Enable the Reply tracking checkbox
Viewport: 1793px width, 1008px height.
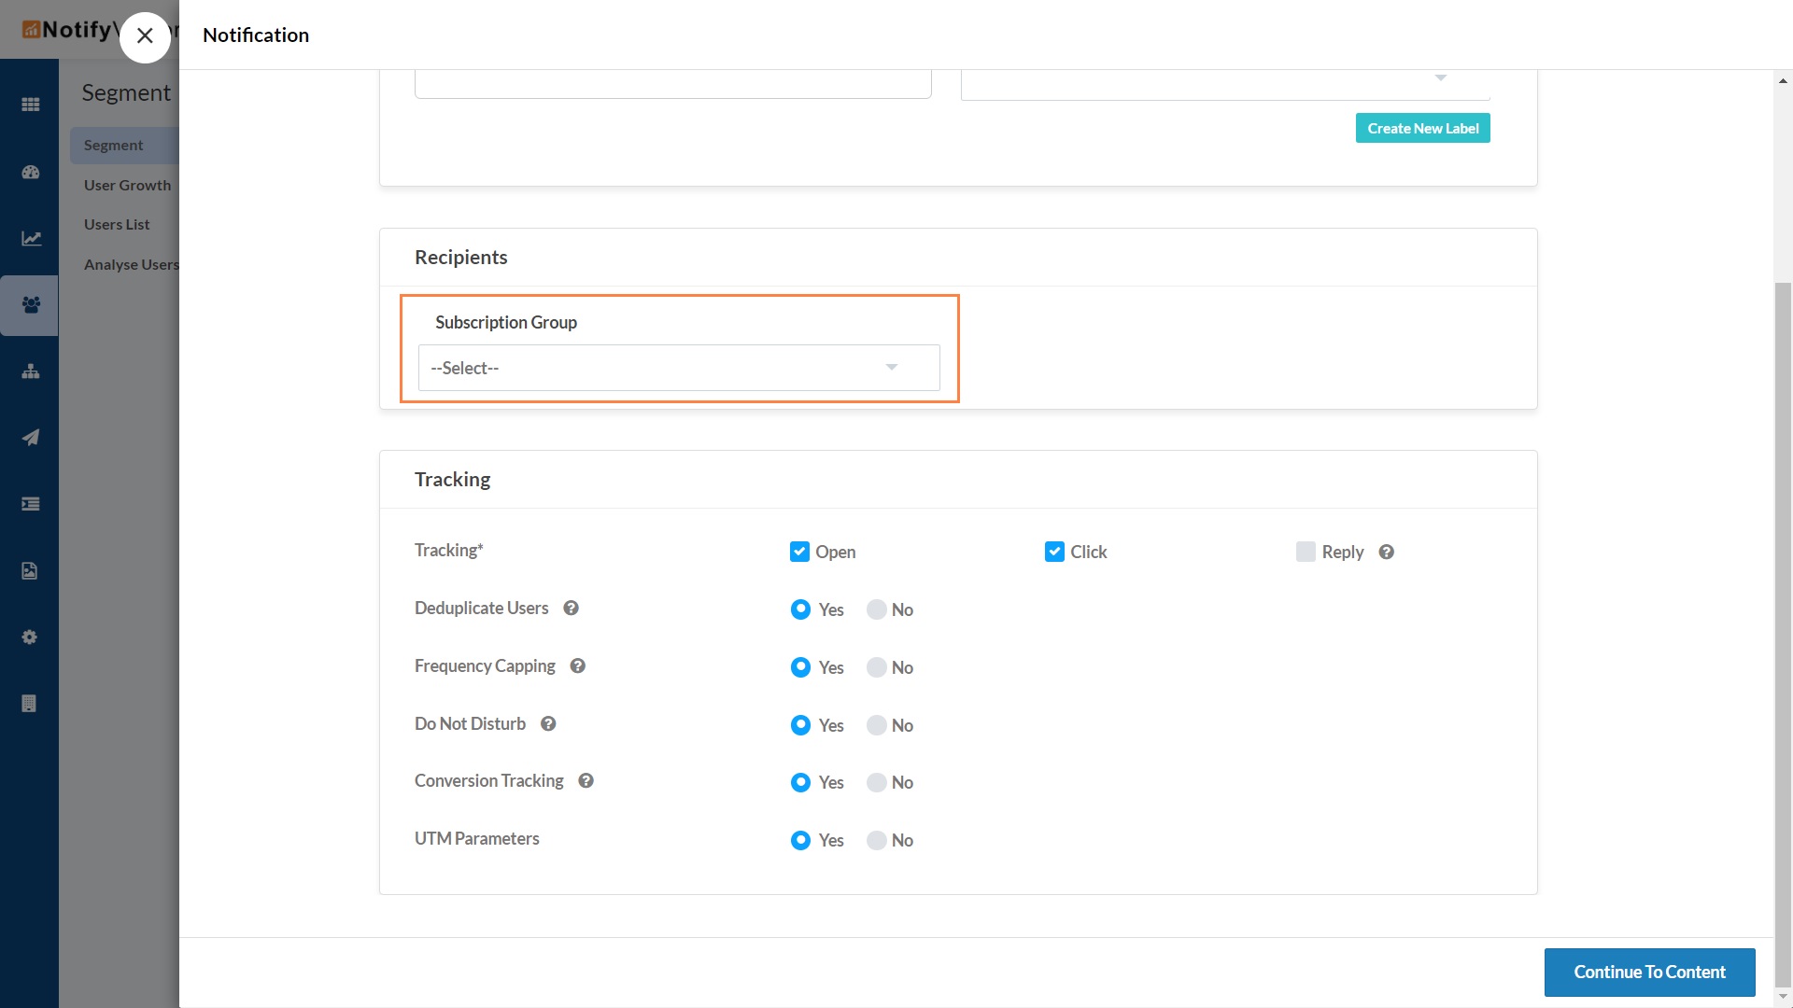pos(1306,552)
